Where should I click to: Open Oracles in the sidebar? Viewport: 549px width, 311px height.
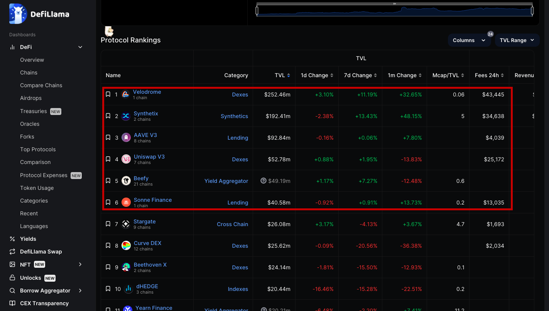pyautogui.click(x=30, y=124)
